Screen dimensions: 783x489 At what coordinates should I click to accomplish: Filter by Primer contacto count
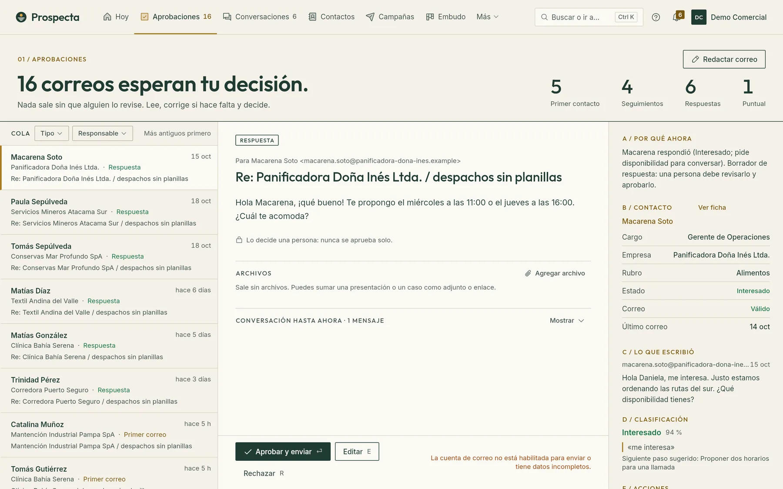coord(575,93)
